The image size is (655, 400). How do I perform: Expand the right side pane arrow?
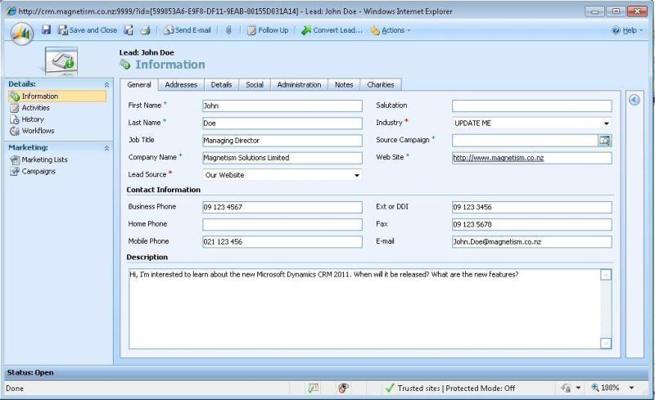633,99
